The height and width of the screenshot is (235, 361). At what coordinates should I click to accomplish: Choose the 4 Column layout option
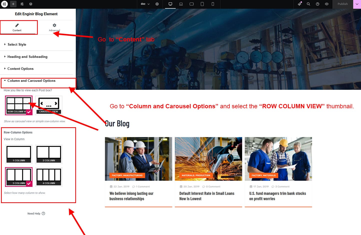(x=49, y=177)
